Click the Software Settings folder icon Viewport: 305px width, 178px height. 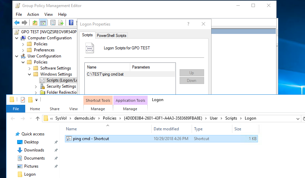(x=36, y=68)
